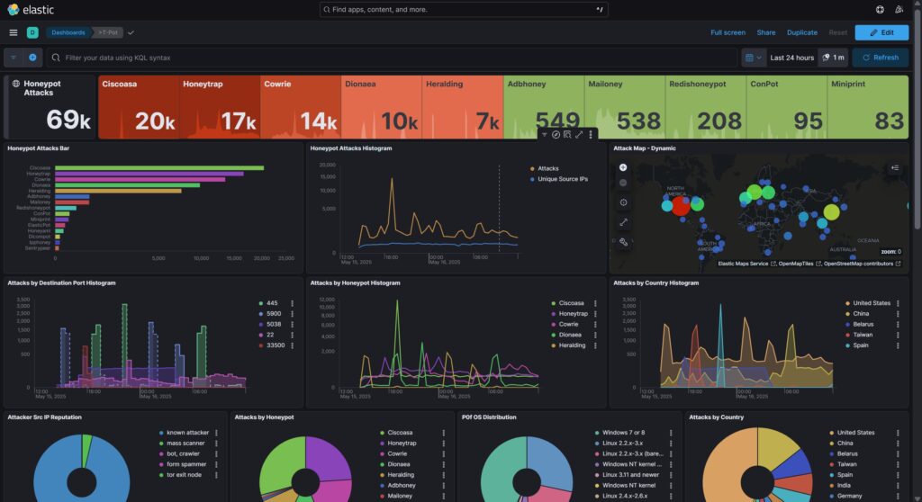
Task: Click the Find apps global search box
Action: (x=464, y=9)
